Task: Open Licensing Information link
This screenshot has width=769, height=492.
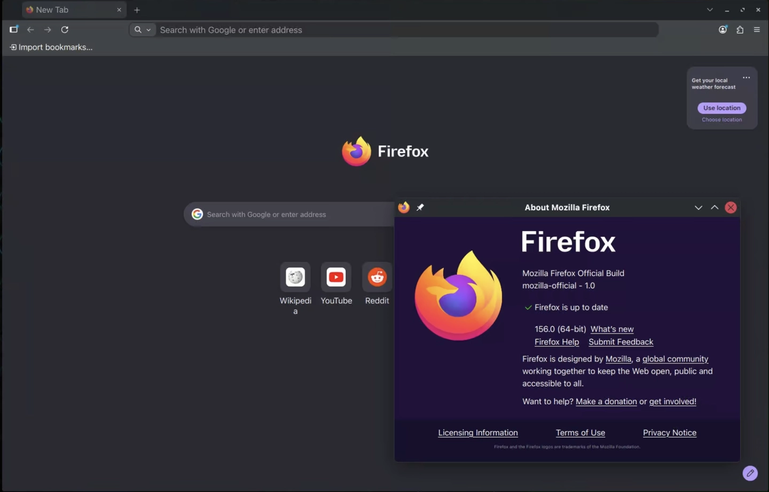Action: click(x=478, y=433)
